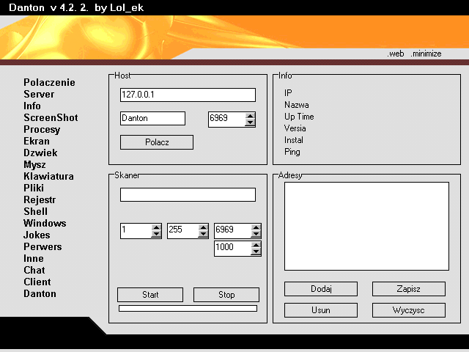
Task: Open the Procesy menu entry
Action: point(42,130)
